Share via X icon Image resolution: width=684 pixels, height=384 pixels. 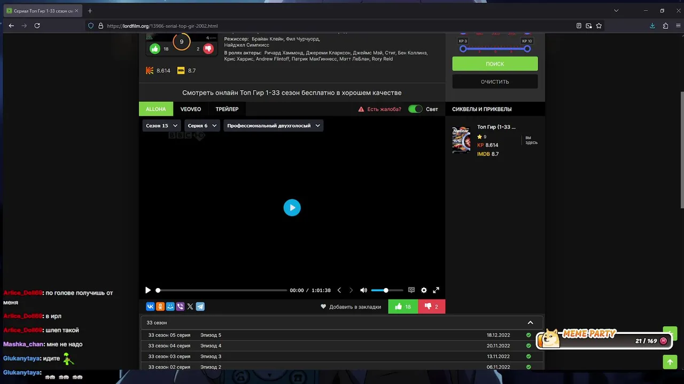pos(190,307)
